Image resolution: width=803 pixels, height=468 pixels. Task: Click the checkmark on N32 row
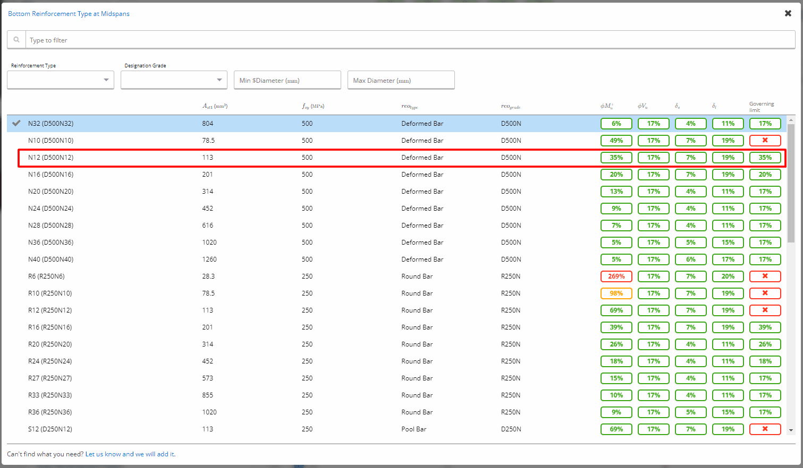16,123
